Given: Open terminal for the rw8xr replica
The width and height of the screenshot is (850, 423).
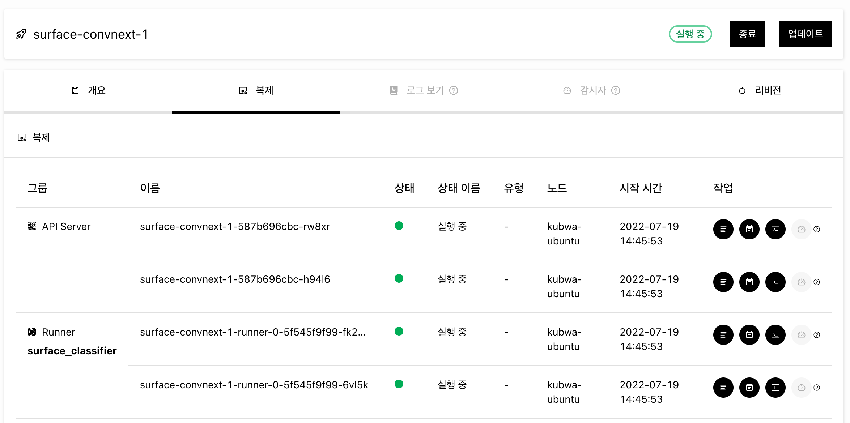Looking at the screenshot, I should [775, 229].
